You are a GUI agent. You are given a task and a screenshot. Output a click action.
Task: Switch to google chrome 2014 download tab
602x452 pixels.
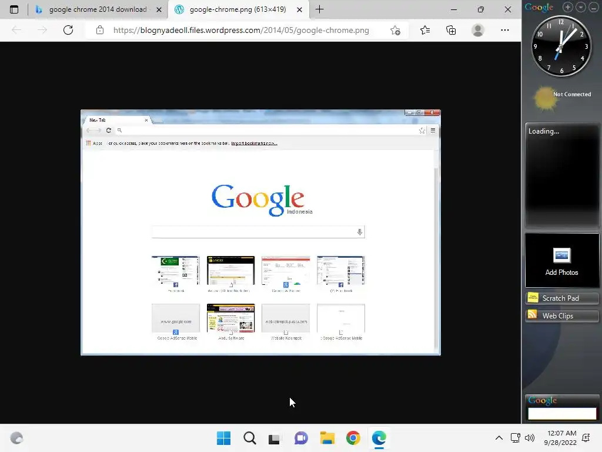click(98, 9)
